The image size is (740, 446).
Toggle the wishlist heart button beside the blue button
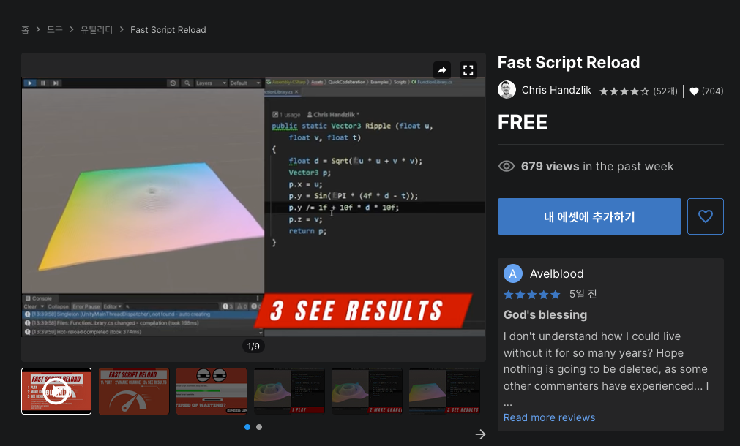(x=705, y=216)
